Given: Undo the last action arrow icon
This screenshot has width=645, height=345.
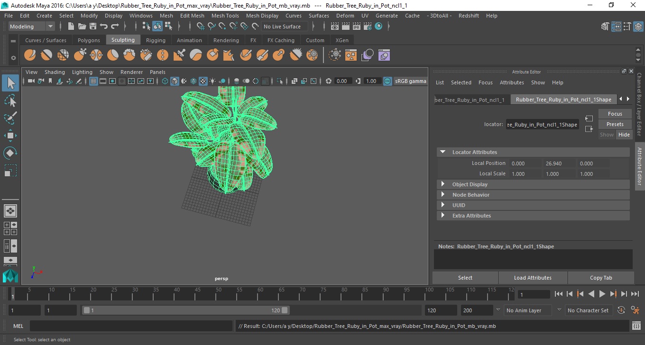Looking at the screenshot, I should click(103, 27).
